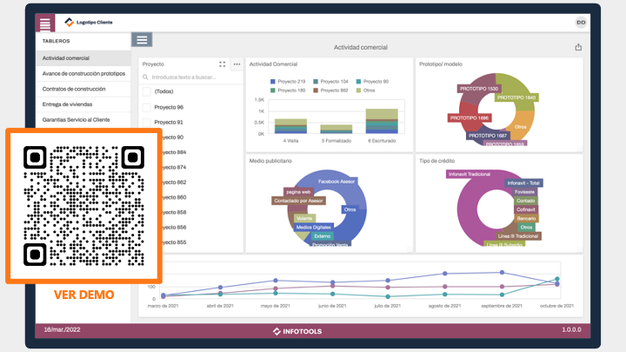Select the Medios Digitales label
The image size is (626, 352).
(313, 227)
